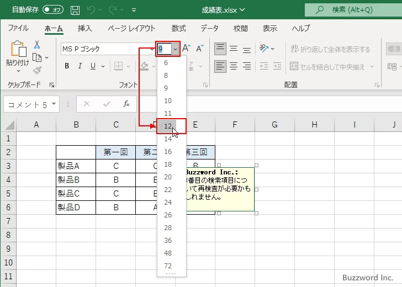Image resolution: width=402 pixels, height=287 pixels.
Task: Open the ファイル tab
Action: (x=18, y=28)
